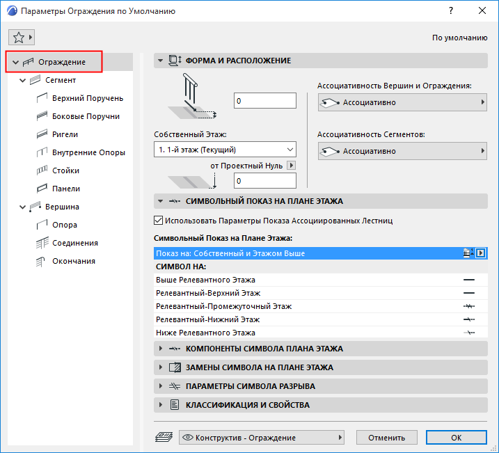The height and width of the screenshot is (453, 499).
Task: Click the Внутренние Опоры icon
Action: (42, 152)
